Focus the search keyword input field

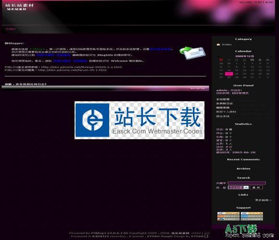(247, 183)
